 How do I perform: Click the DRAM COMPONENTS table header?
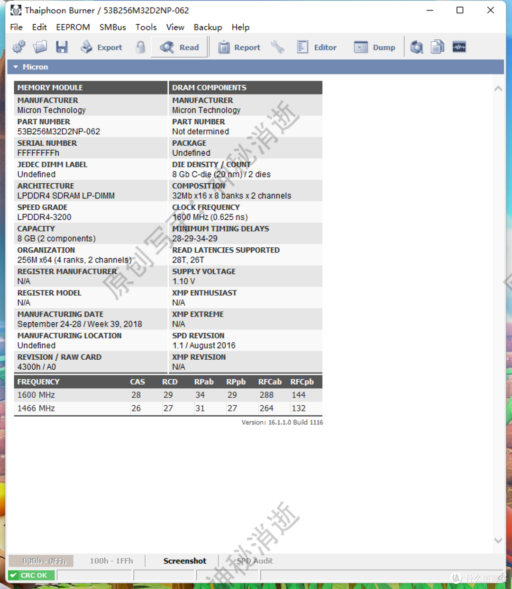246,87
